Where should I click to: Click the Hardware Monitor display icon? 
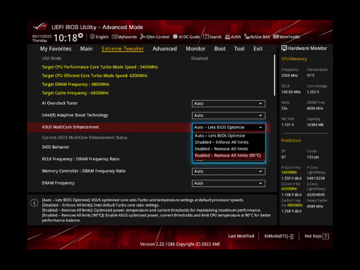[x=284, y=48]
